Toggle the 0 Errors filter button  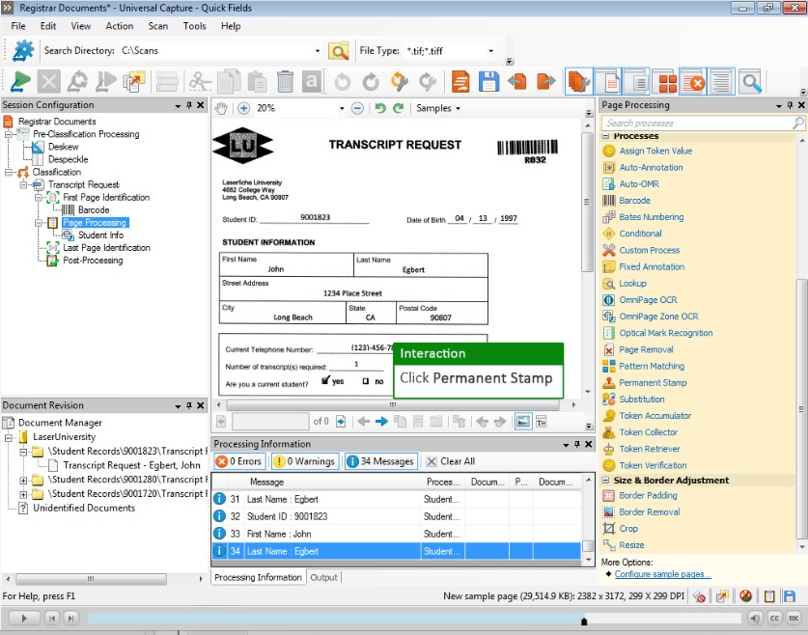pos(239,461)
